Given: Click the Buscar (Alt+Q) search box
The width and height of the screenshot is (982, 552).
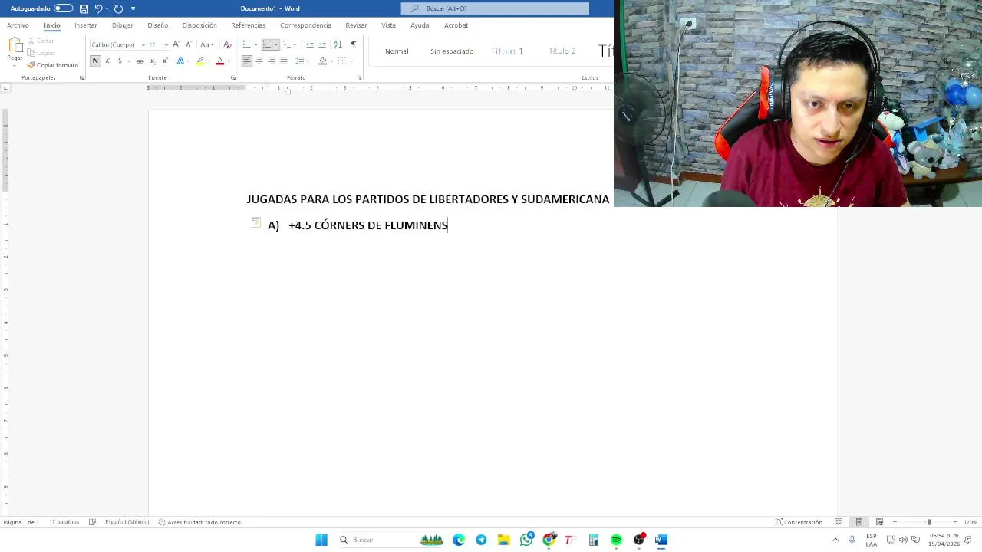Looking at the screenshot, I should tap(495, 8).
